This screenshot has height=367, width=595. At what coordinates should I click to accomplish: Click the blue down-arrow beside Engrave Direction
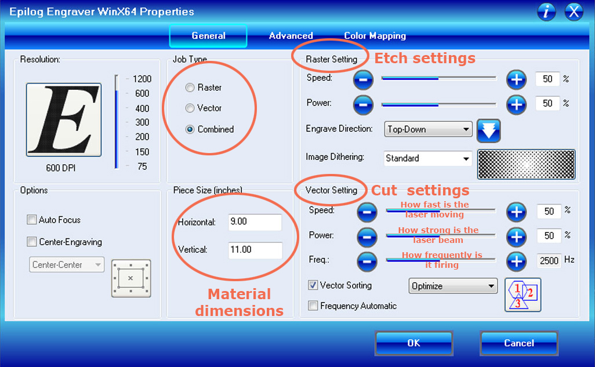coord(488,130)
